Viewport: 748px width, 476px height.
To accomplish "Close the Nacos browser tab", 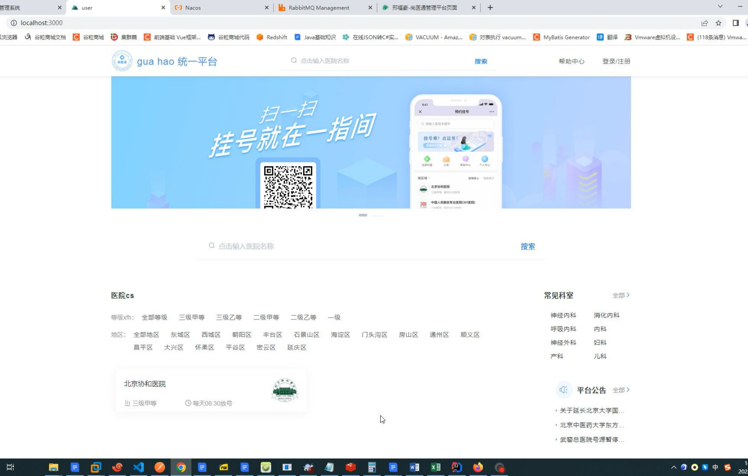I will 267,7.
